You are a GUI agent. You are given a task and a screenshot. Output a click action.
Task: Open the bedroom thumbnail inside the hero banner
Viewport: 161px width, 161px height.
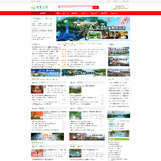(122, 35)
